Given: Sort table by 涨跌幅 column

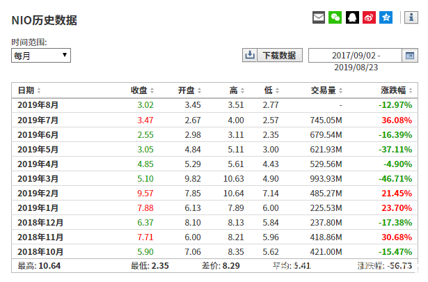Looking at the screenshot, I should coord(397,91).
